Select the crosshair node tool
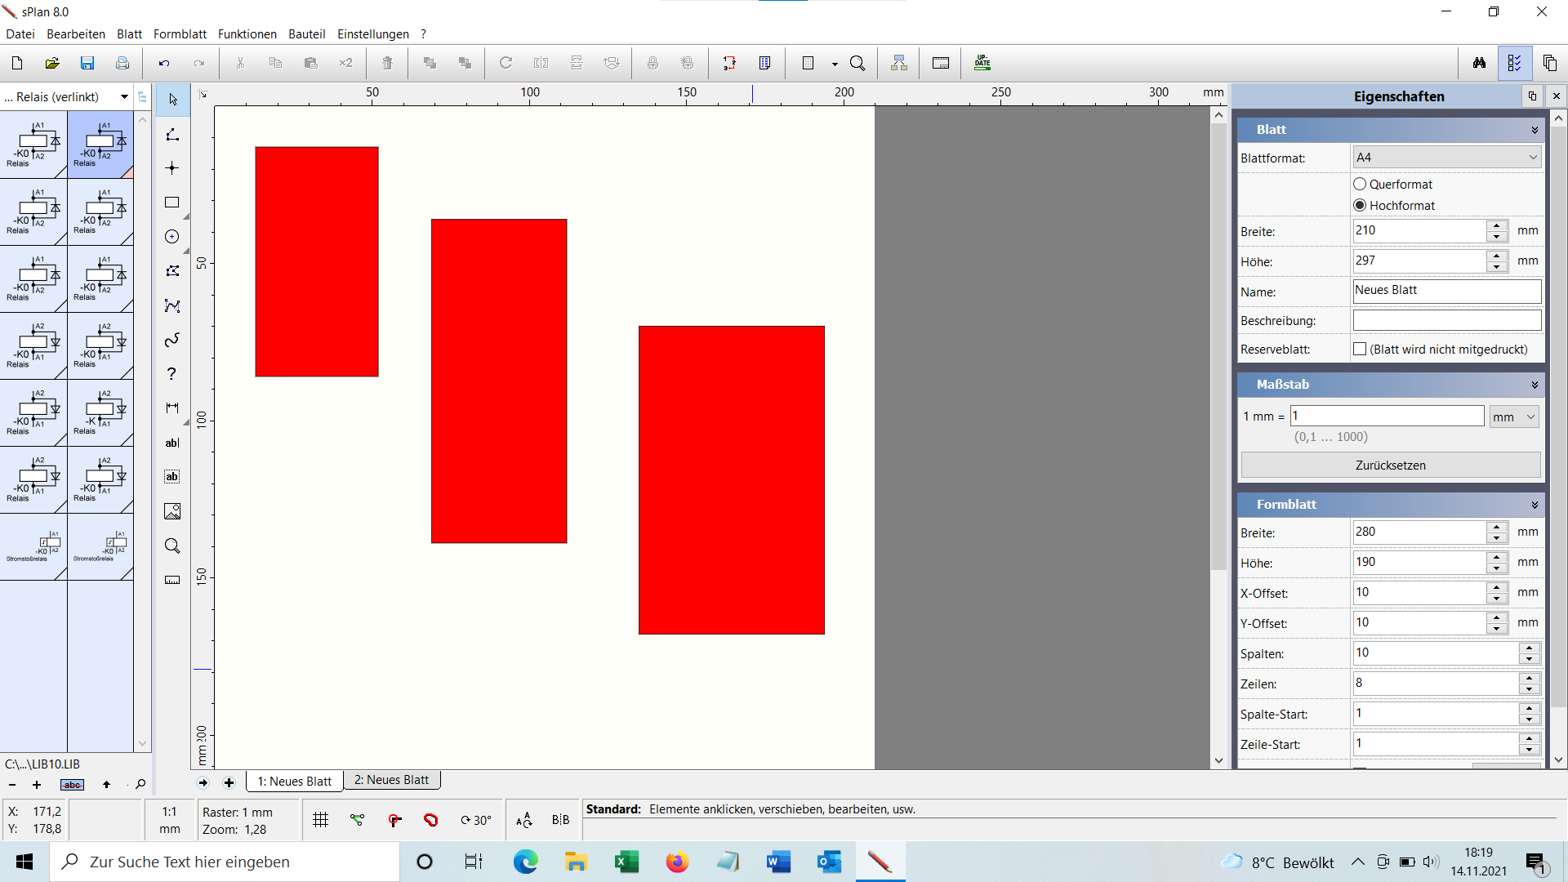The height and width of the screenshot is (882, 1568). click(172, 168)
